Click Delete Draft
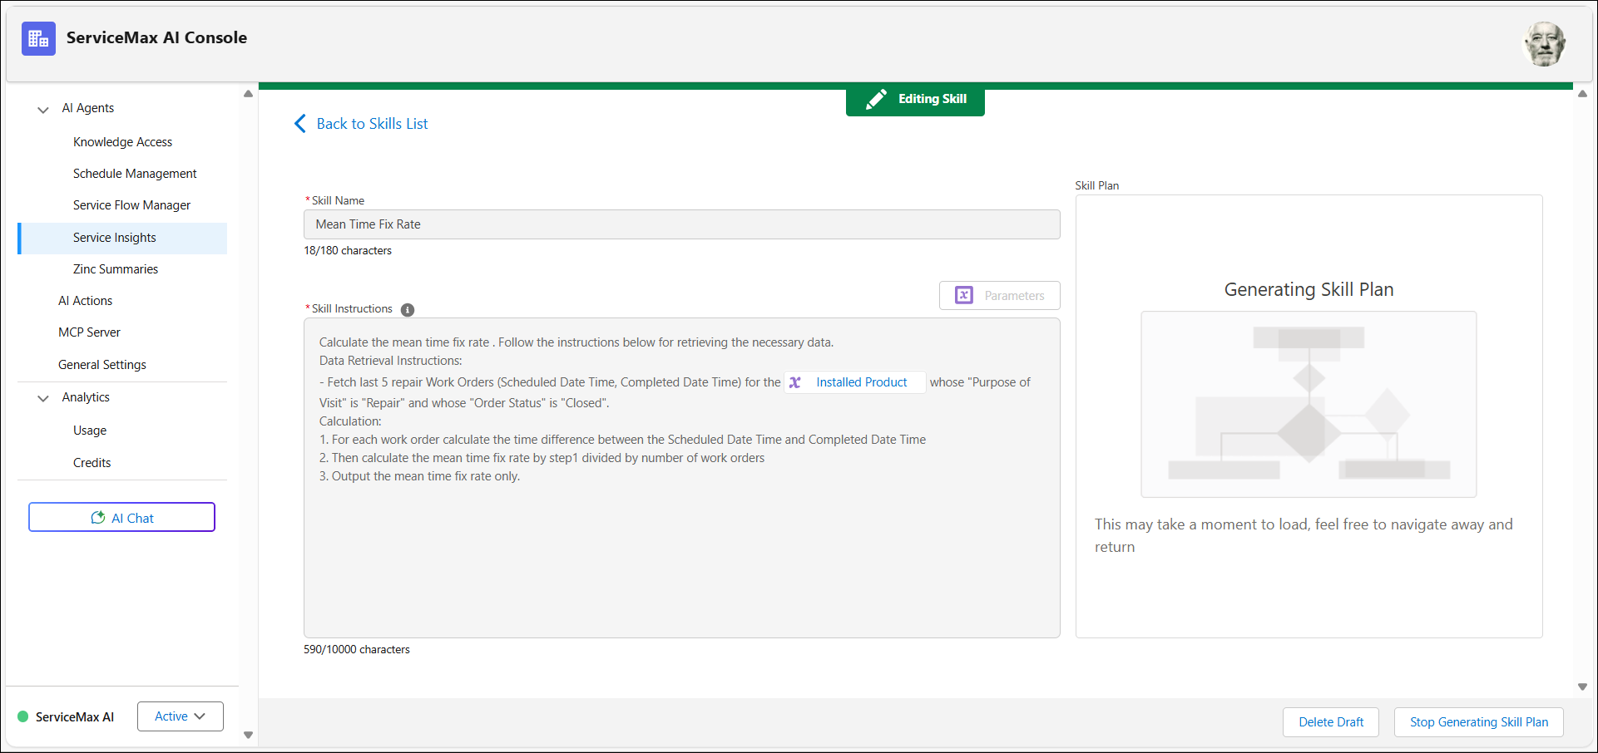This screenshot has width=1598, height=753. pos(1331,722)
